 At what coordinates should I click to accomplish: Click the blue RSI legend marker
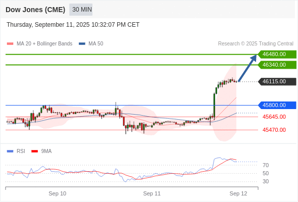click(10, 151)
